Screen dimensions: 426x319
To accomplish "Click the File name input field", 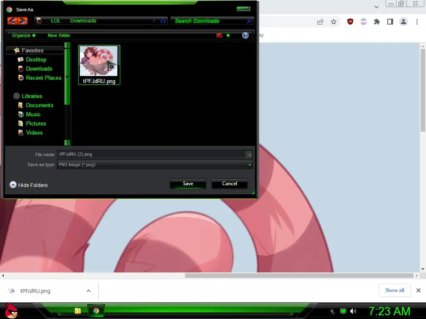I will tap(151, 155).
